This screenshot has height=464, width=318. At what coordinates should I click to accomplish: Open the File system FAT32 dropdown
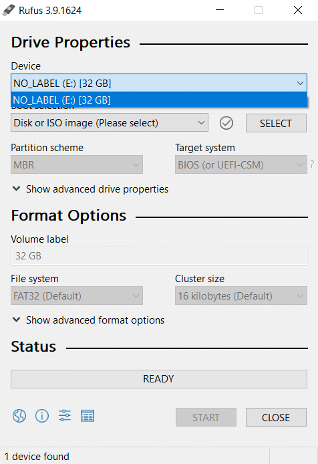(77, 296)
